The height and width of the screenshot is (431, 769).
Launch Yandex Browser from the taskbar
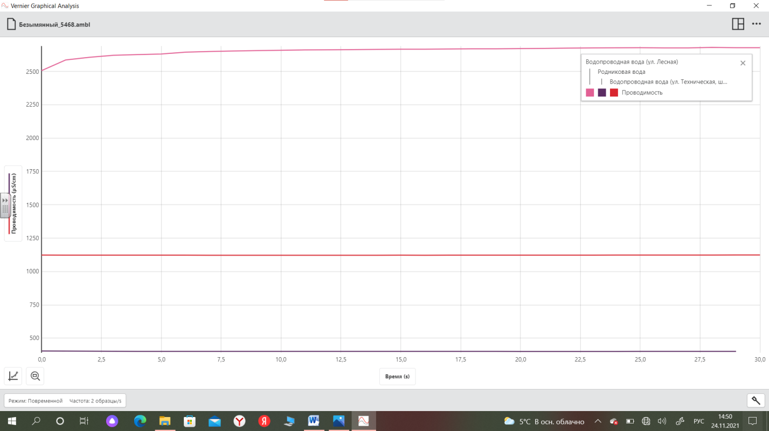[x=239, y=421]
